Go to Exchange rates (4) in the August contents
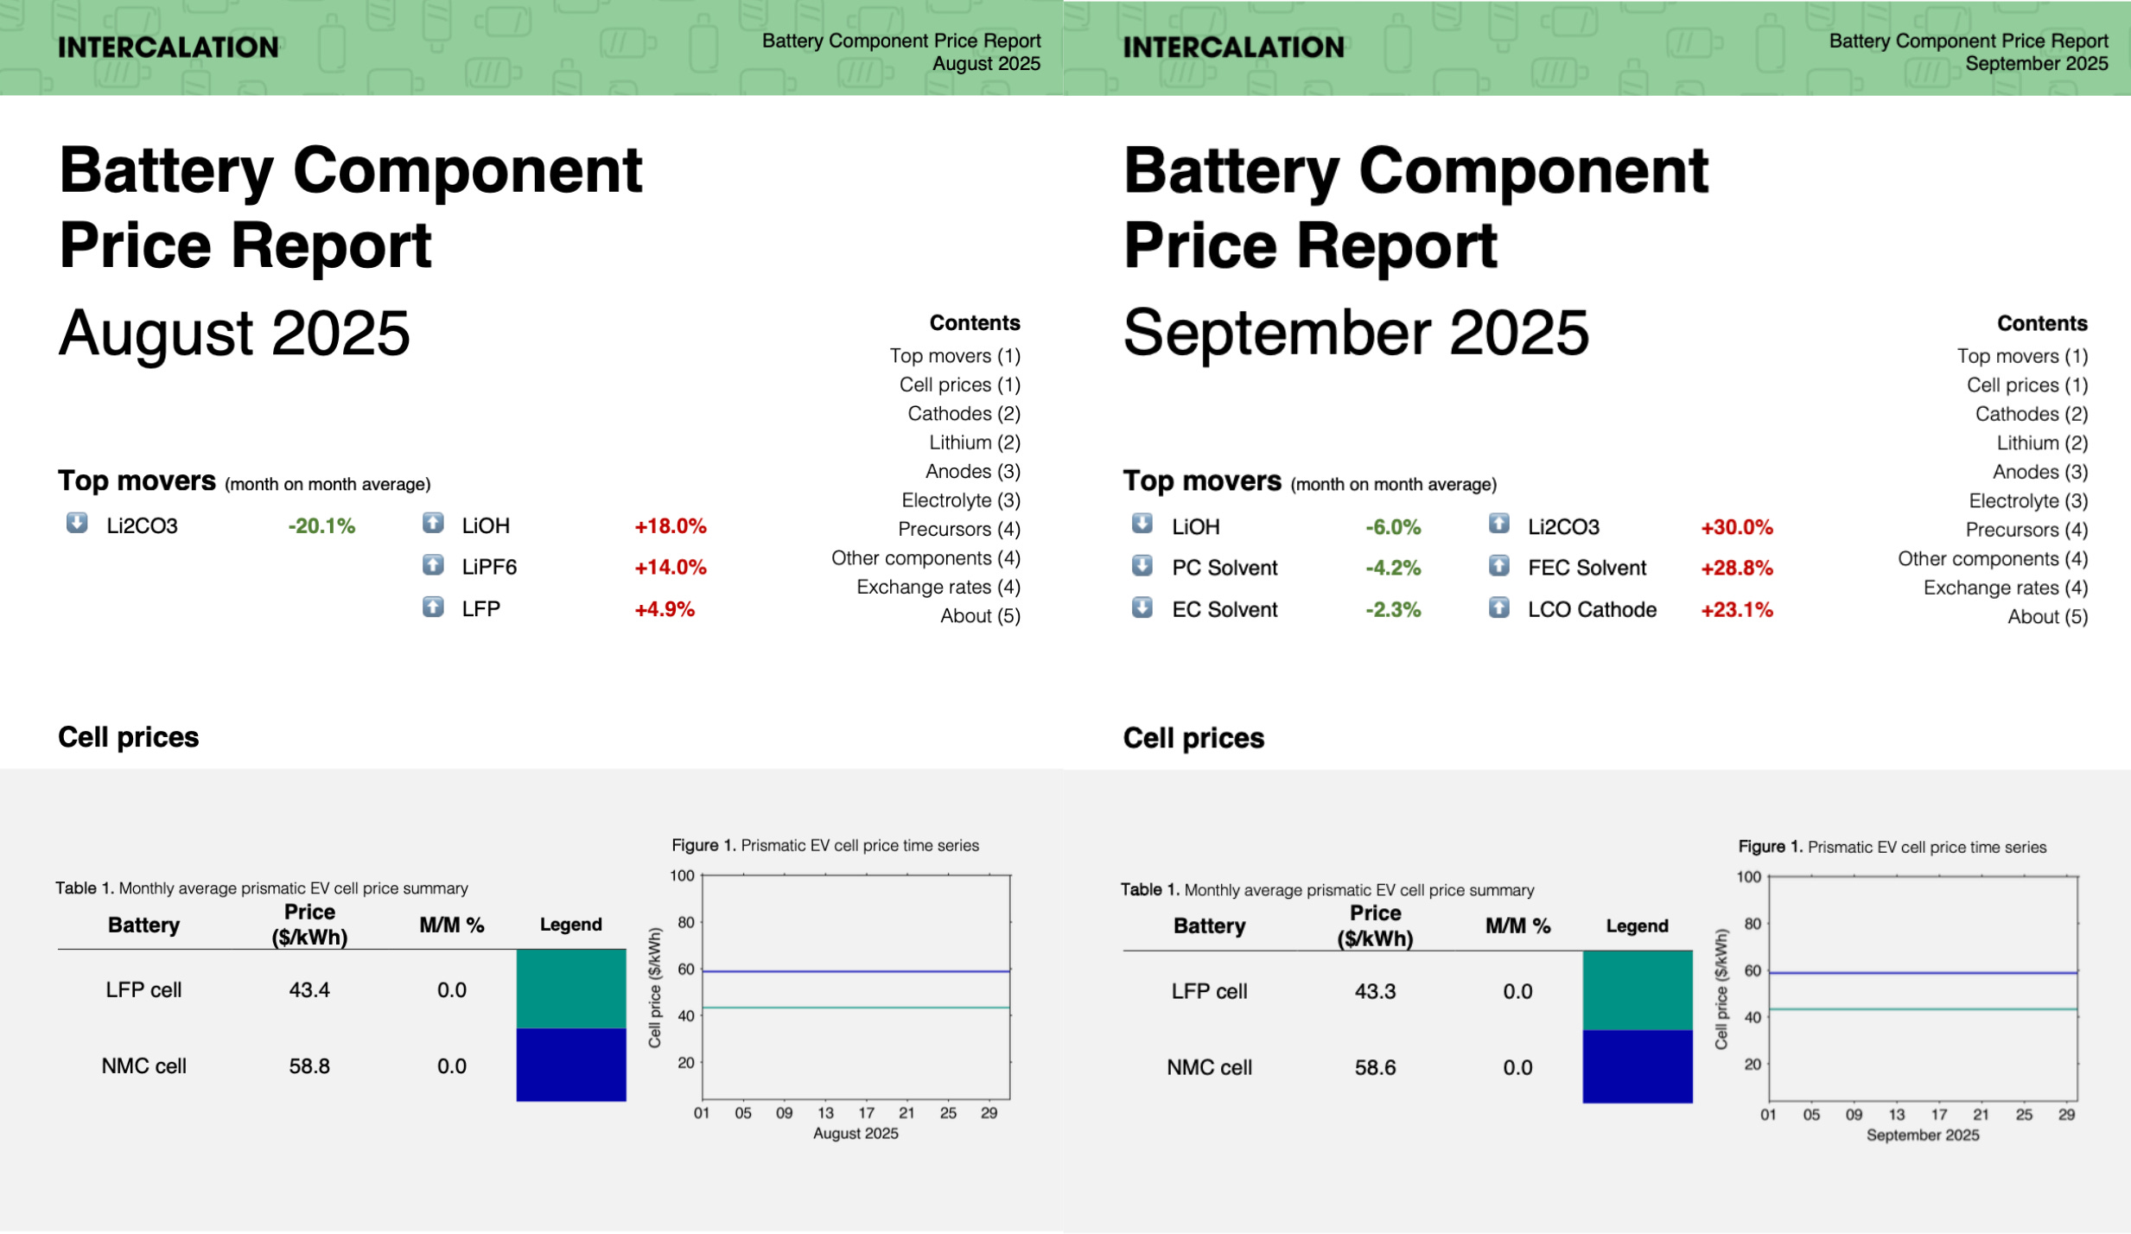 click(938, 588)
